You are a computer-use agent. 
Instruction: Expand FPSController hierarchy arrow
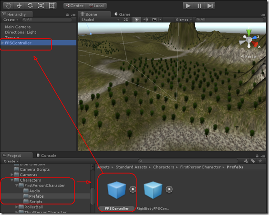click(2, 43)
